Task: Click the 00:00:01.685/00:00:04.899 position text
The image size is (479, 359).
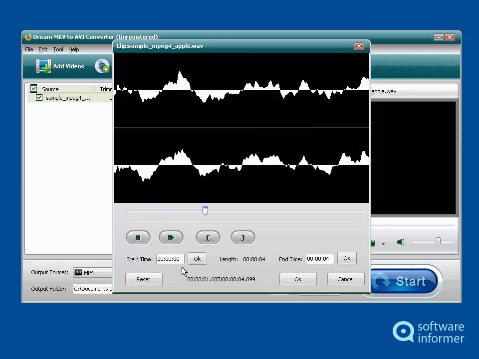Action: (221, 279)
